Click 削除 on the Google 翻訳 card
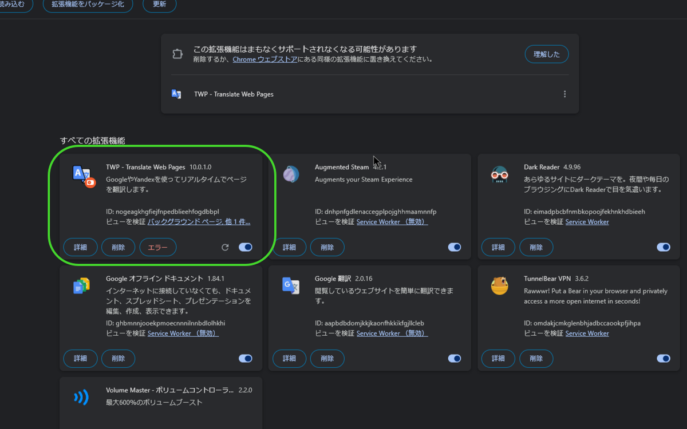The image size is (687, 429). click(327, 359)
